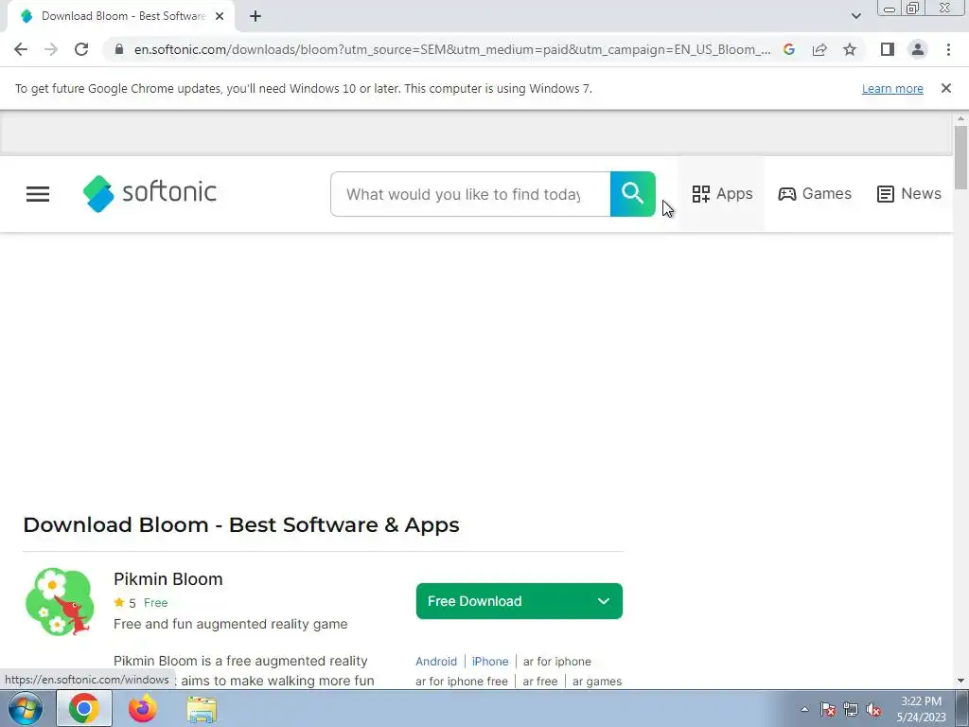Open Chrome's three-dot menu

(948, 49)
